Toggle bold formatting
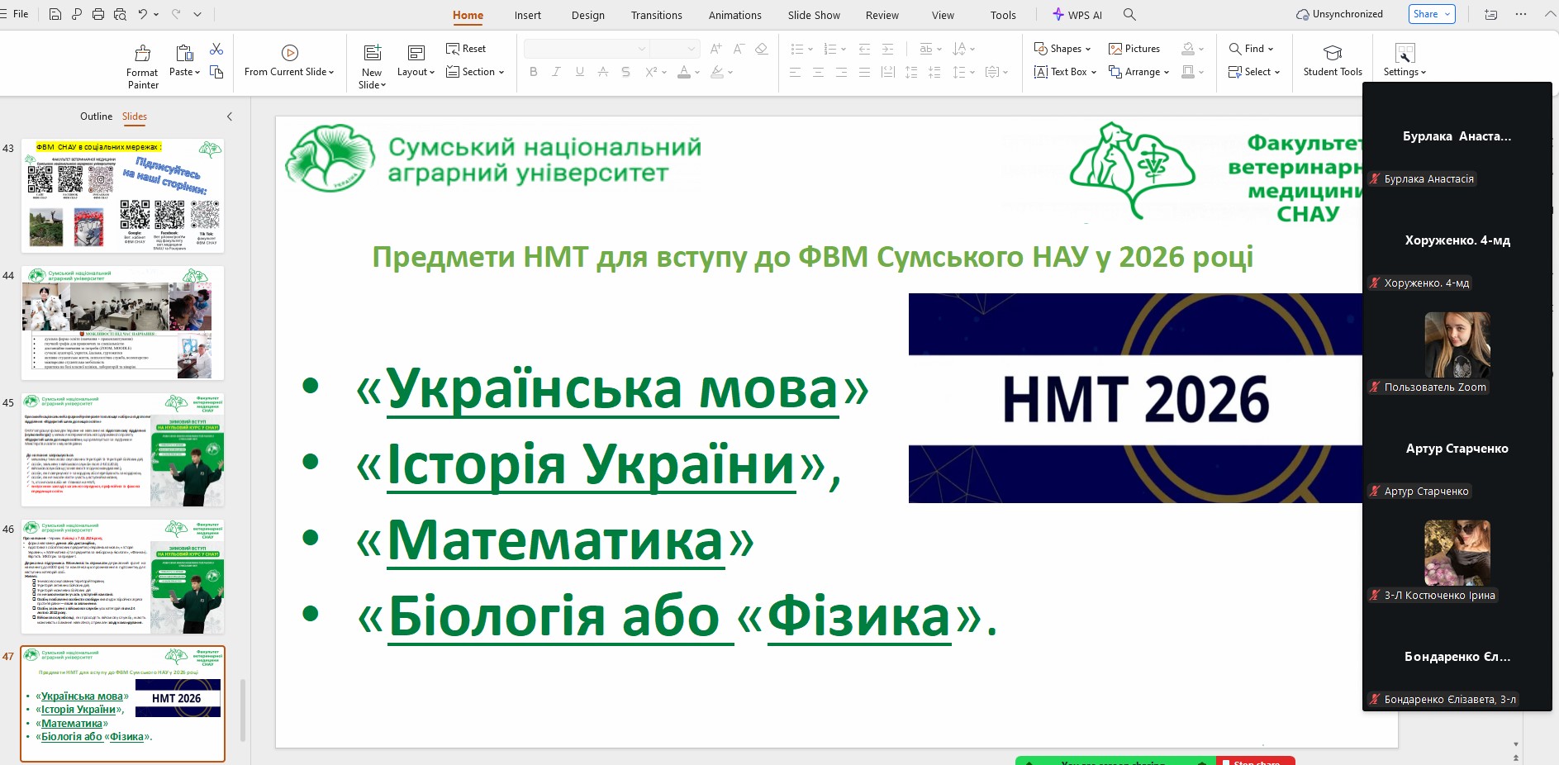The image size is (1559, 765). (x=534, y=72)
